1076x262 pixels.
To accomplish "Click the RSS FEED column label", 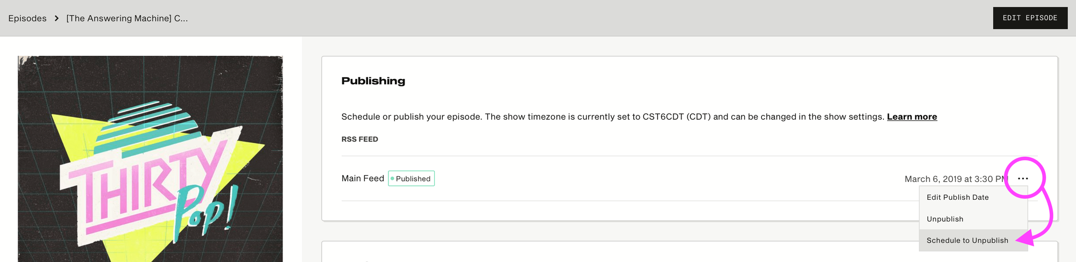I will click(x=359, y=139).
